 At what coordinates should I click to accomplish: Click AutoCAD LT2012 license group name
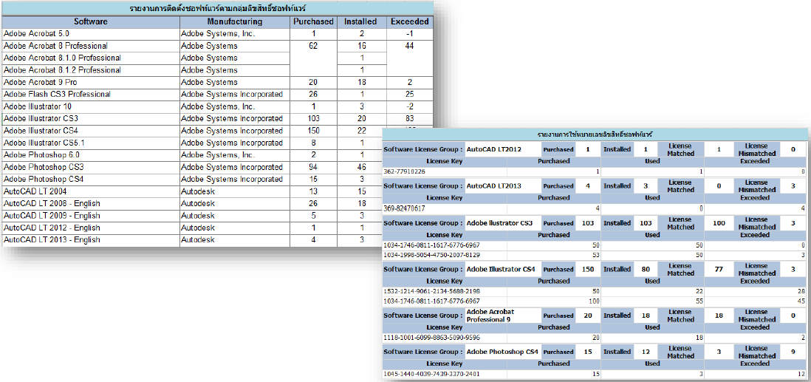(493, 149)
